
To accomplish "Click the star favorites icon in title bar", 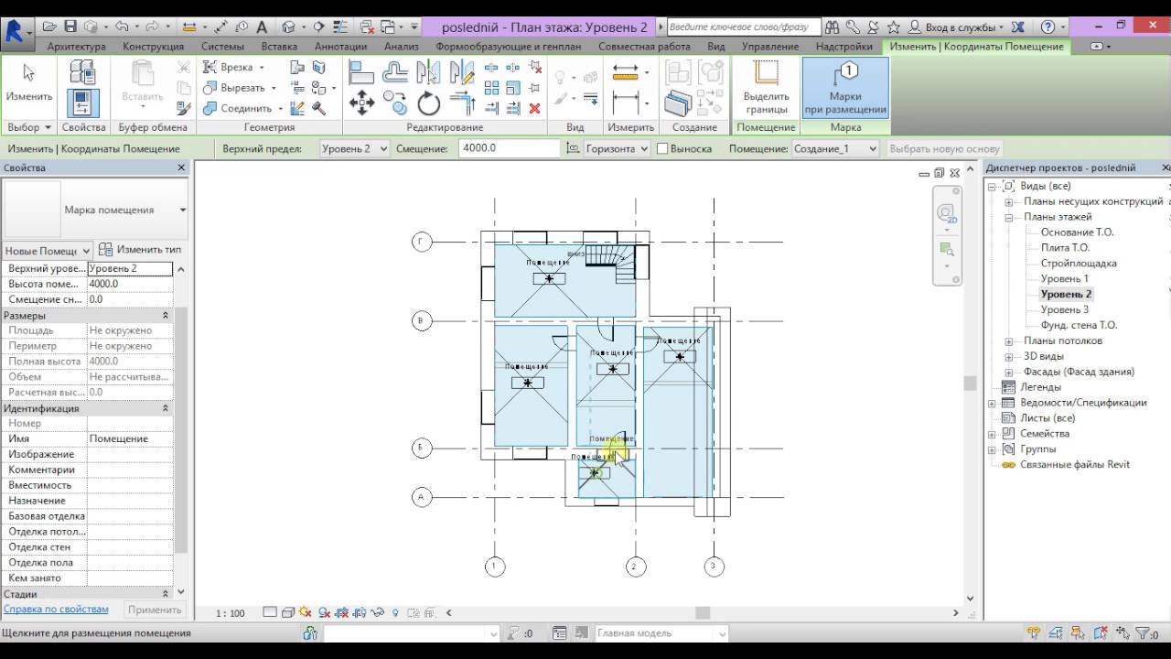I will pos(894,27).
